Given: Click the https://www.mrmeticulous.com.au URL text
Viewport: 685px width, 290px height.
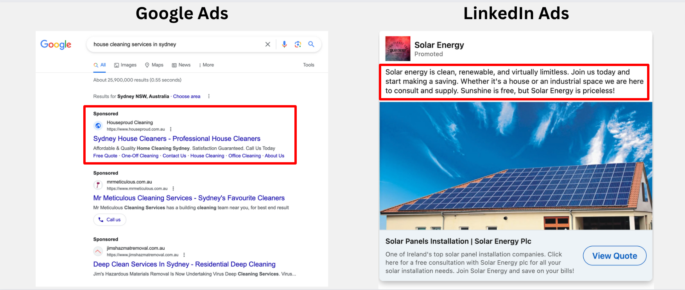Looking at the screenshot, I should (137, 189).
